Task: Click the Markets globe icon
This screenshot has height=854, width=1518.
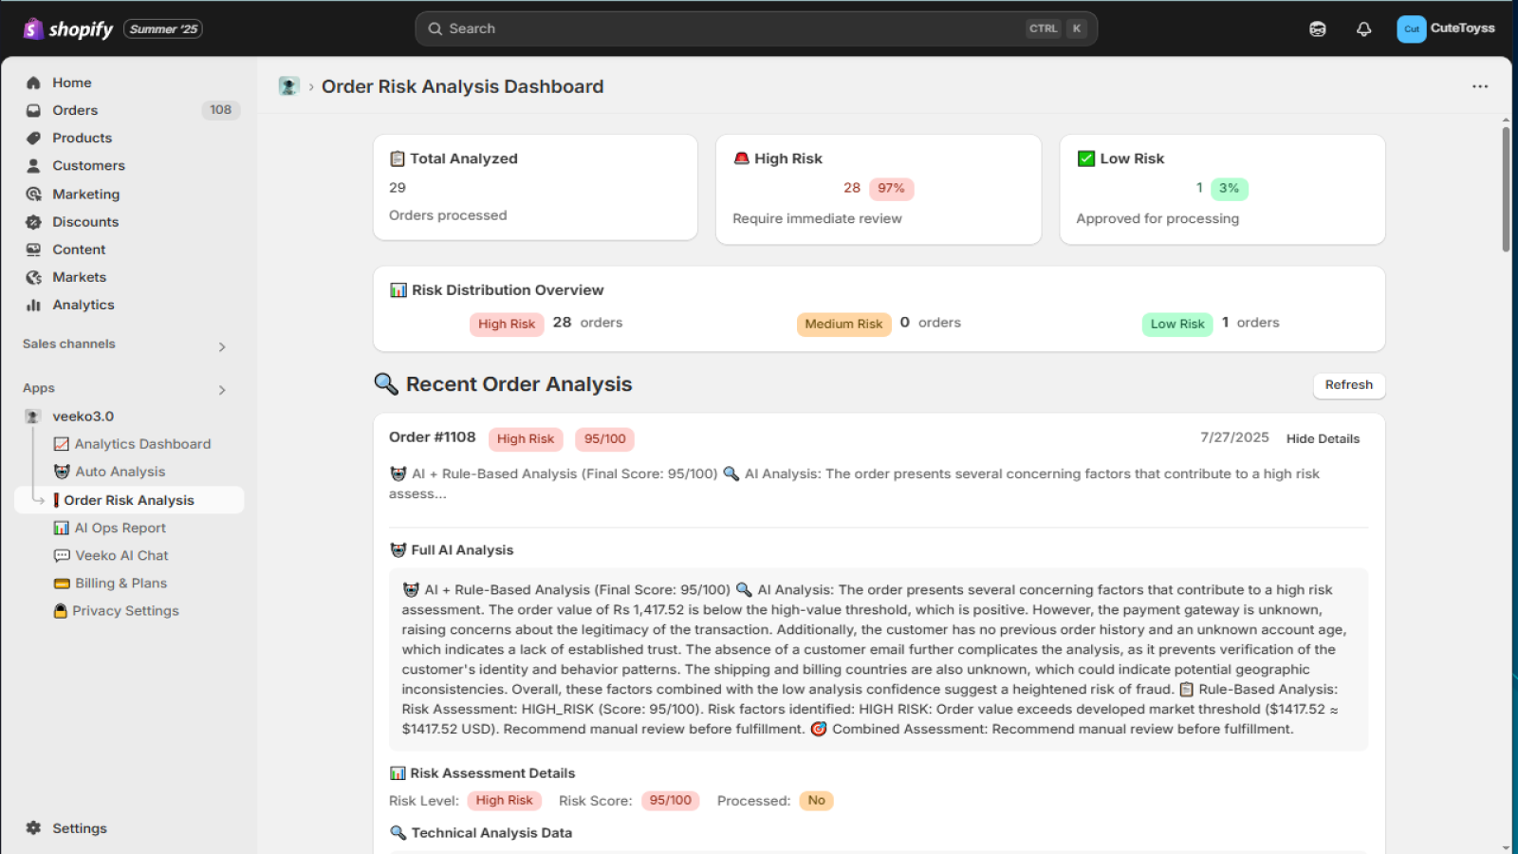Action: [33, 277]
